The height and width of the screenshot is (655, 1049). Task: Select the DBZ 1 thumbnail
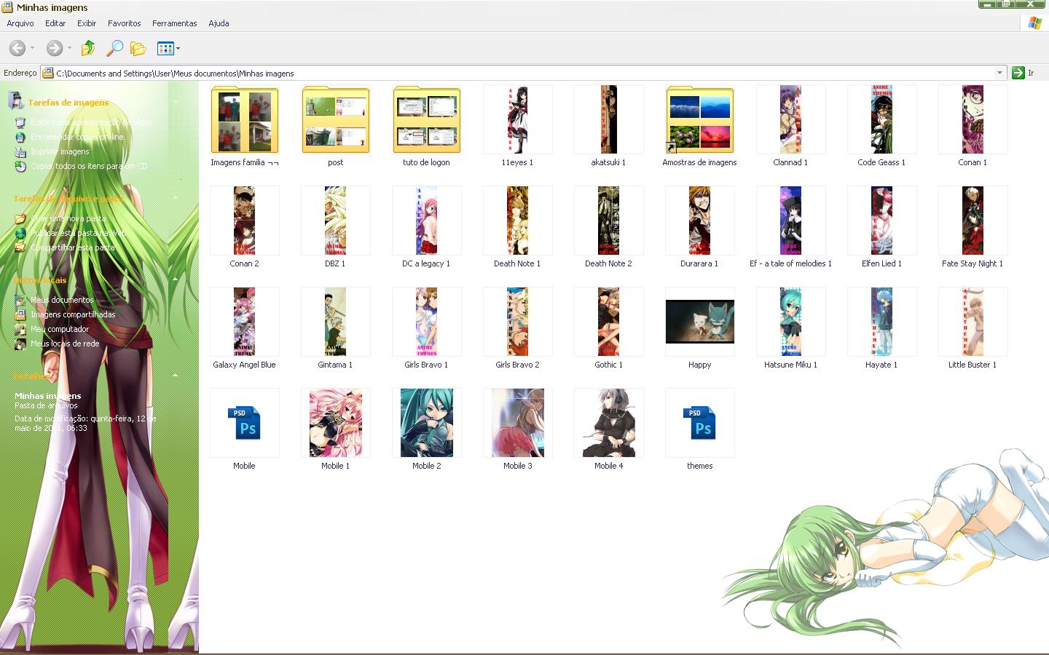coord(335,221)
